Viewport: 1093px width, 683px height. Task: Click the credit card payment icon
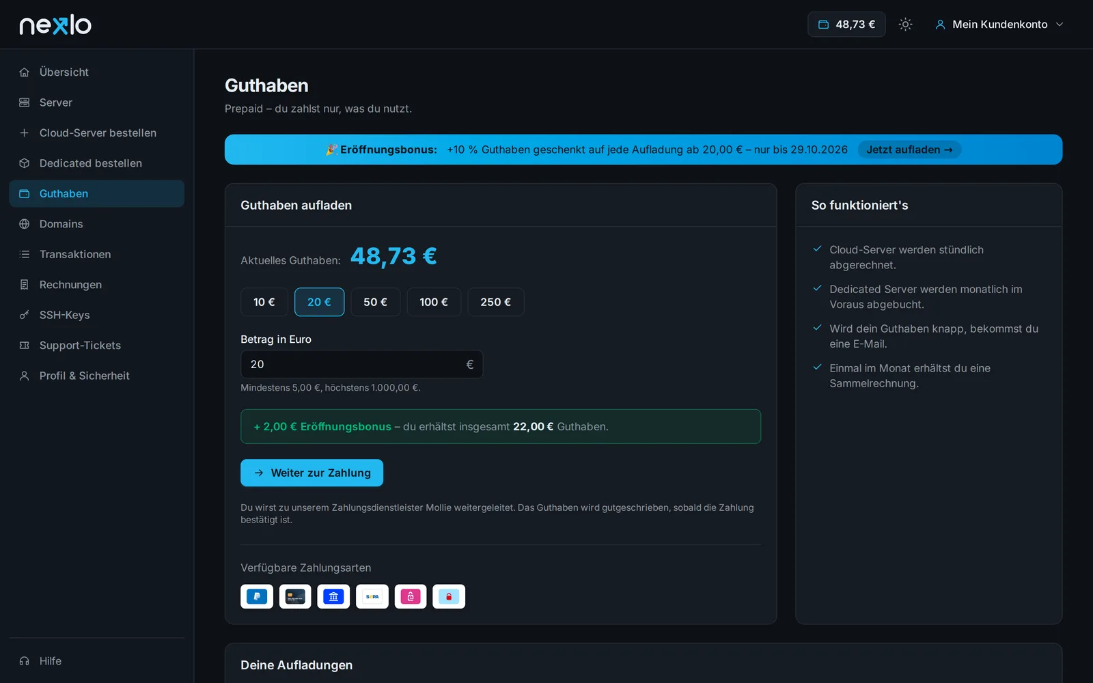(x=295, y=596)
